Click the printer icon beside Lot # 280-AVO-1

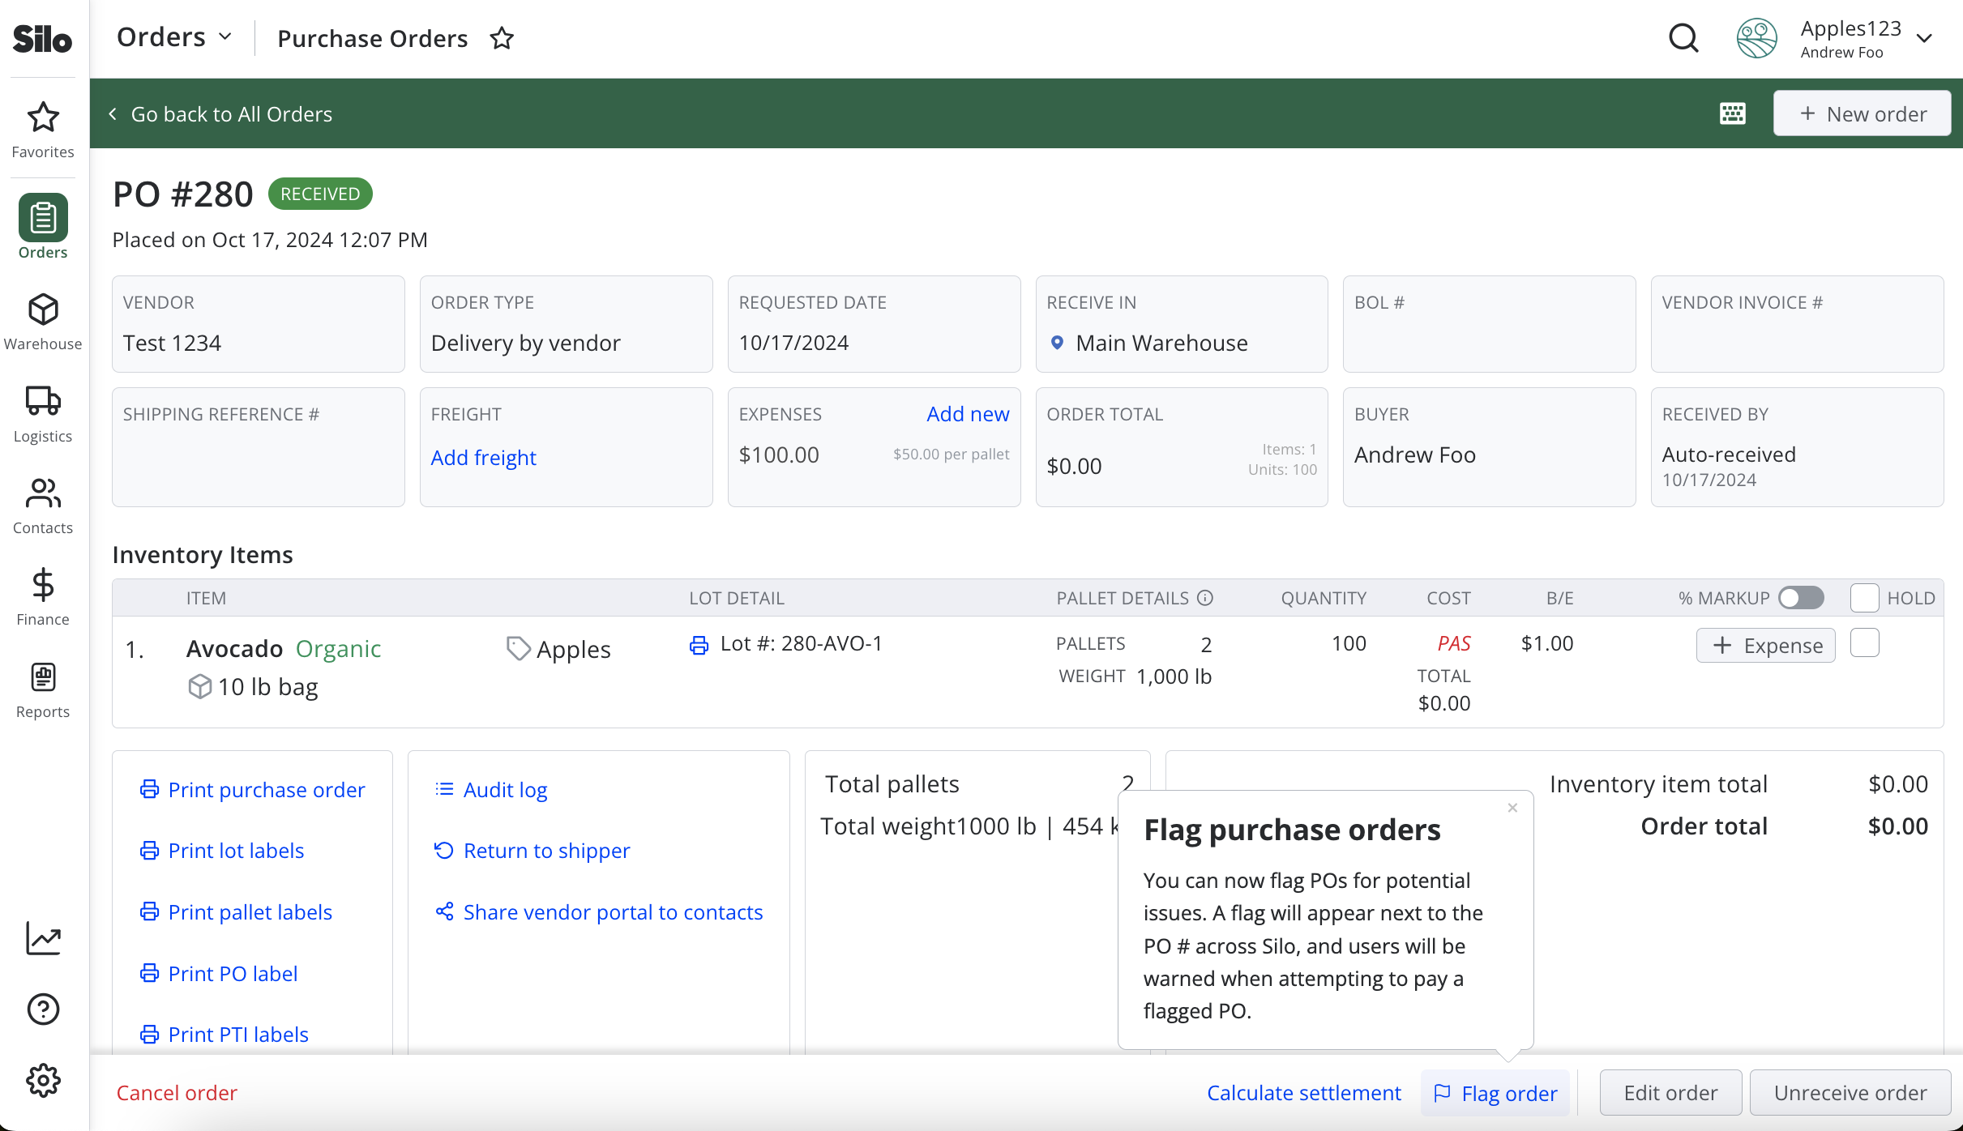(x=699, y=645)
